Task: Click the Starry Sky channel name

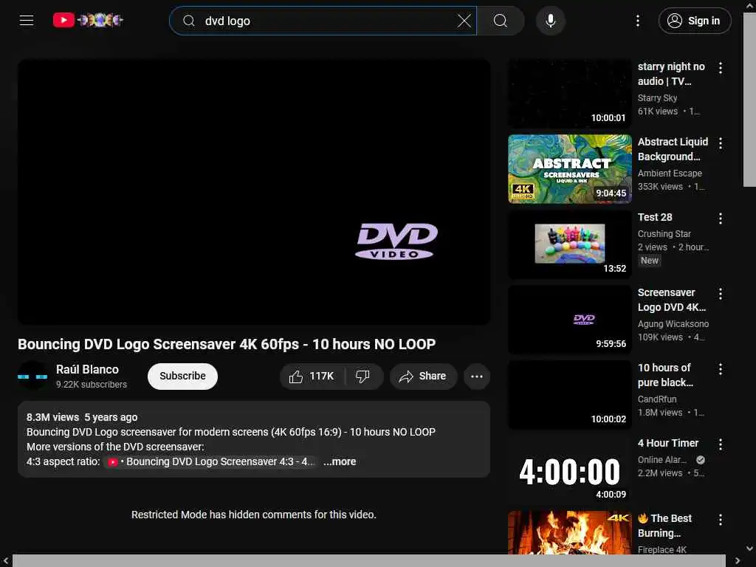Action: point(657,98)
